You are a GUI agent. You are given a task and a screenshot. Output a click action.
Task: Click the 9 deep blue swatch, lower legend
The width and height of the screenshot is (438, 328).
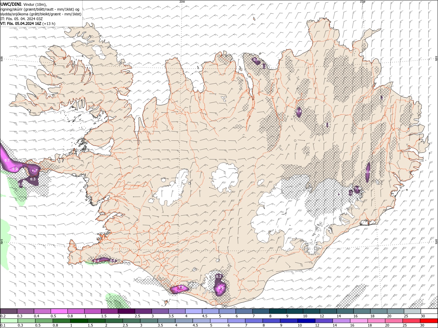tap(289, 321)
